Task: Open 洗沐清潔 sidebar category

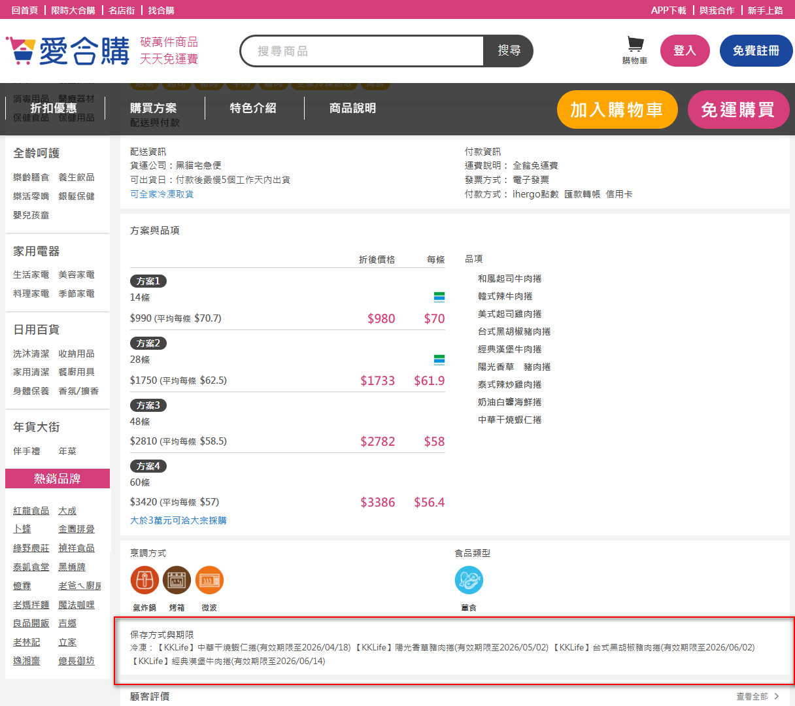Action: (31, 354)
